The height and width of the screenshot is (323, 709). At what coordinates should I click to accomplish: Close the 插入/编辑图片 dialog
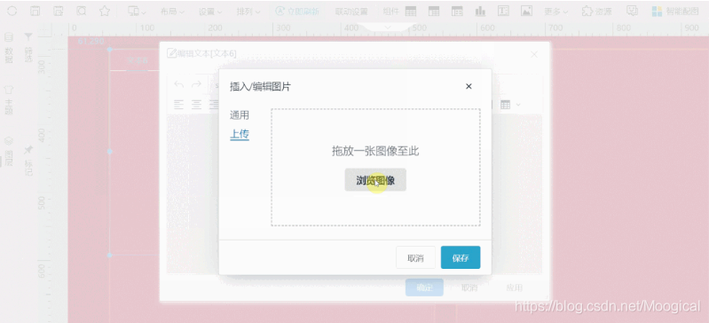(x=469, y=86)
